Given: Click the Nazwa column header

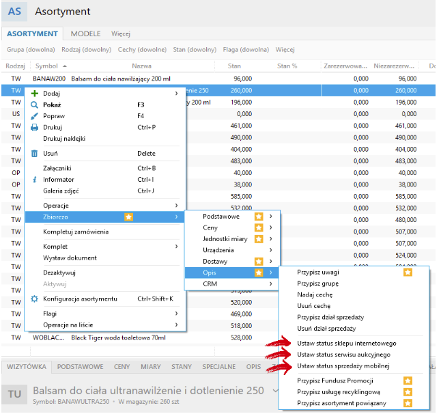Looking at the screenshot, I should point(142,66).
